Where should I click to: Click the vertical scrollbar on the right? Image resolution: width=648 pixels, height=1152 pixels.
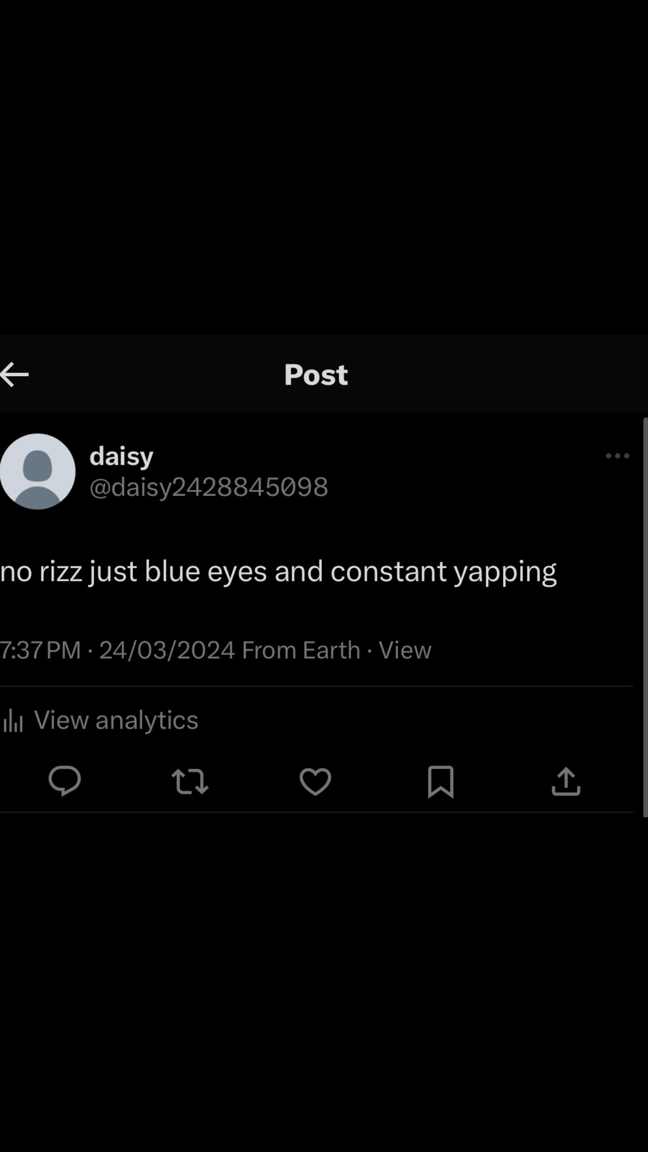(x=645, y=616)
